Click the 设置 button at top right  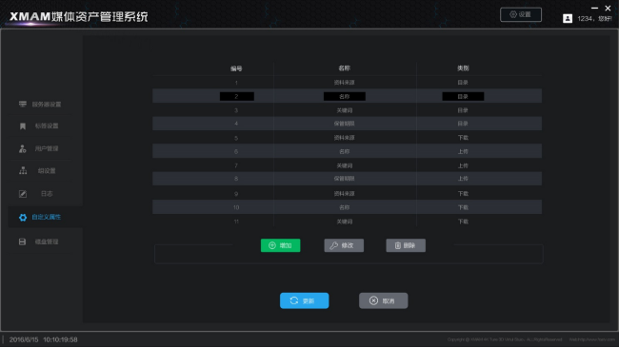[521, 14]
